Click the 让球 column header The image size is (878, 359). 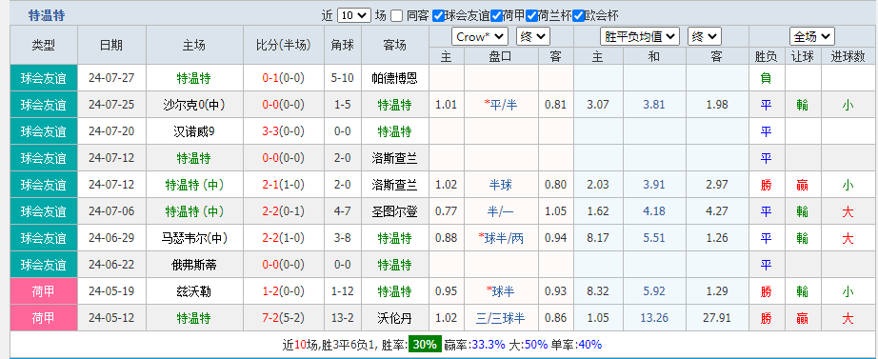click(x=803, y=56)
